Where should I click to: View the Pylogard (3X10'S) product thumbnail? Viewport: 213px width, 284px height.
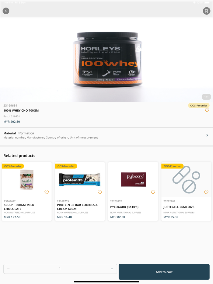[133, 179]
